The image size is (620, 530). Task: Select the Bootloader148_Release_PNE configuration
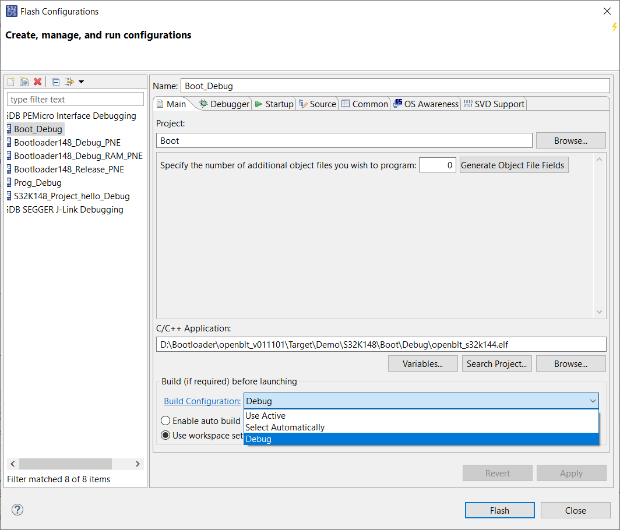tap(69, 169)
